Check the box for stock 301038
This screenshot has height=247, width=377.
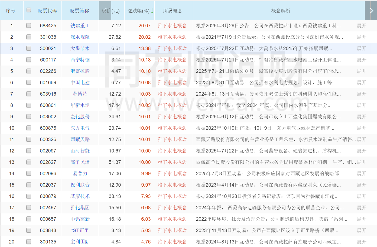coord(29,37)
